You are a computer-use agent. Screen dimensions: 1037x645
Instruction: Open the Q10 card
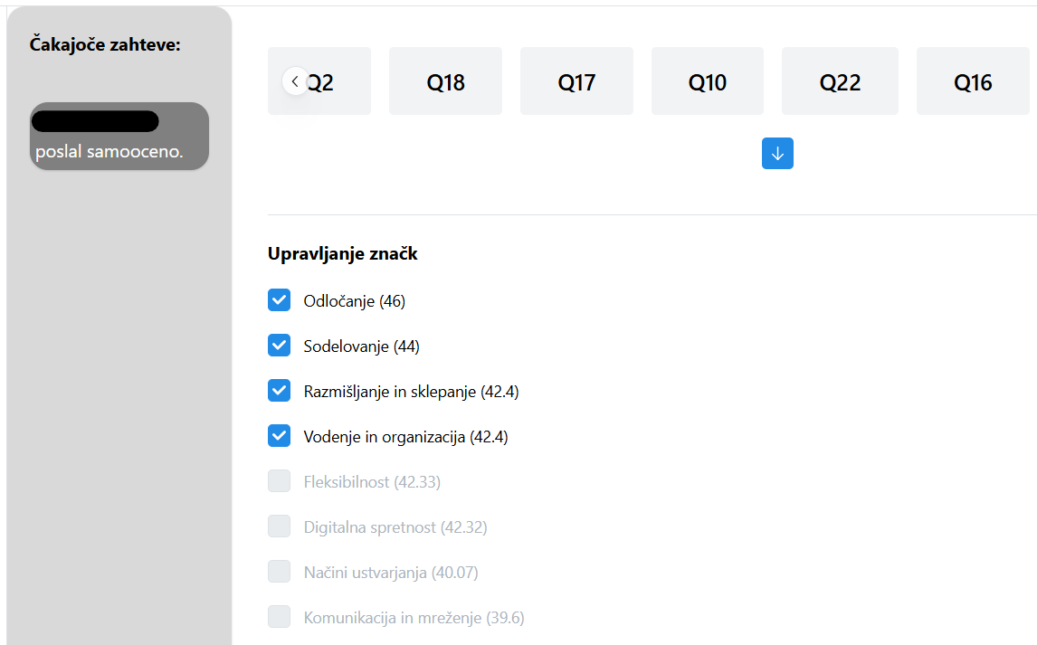[x=707, y=81]
